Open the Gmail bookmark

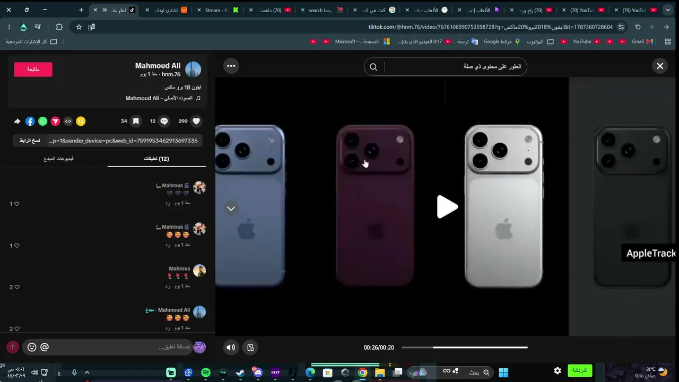(x=642, y=41)
